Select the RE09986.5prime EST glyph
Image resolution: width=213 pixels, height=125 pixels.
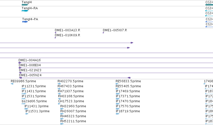(12, 84)
